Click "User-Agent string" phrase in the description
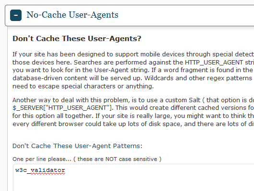254x191 pixels. [x=122, y=70]
